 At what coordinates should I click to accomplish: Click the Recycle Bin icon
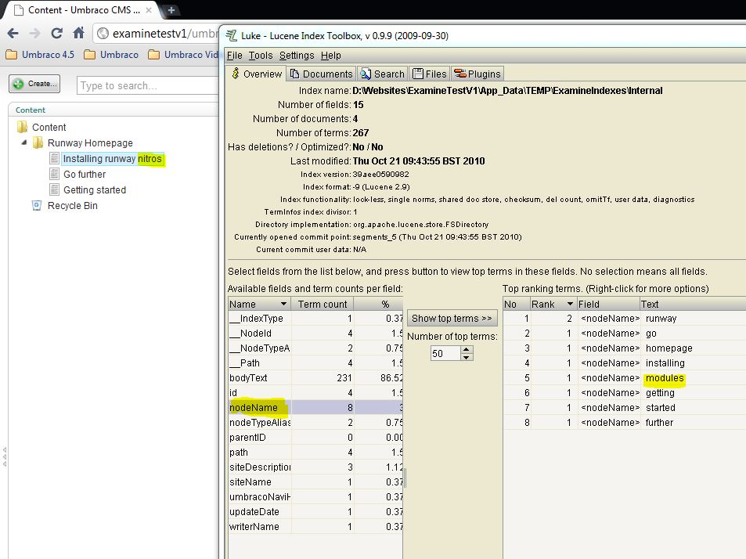pos(37,206)
